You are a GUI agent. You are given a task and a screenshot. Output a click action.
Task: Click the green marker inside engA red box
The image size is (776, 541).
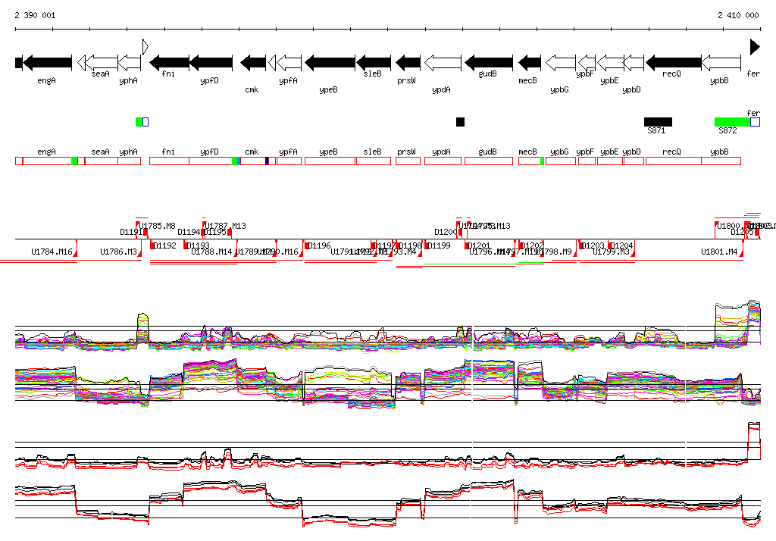pyautogui.click(x=74, y=161)
